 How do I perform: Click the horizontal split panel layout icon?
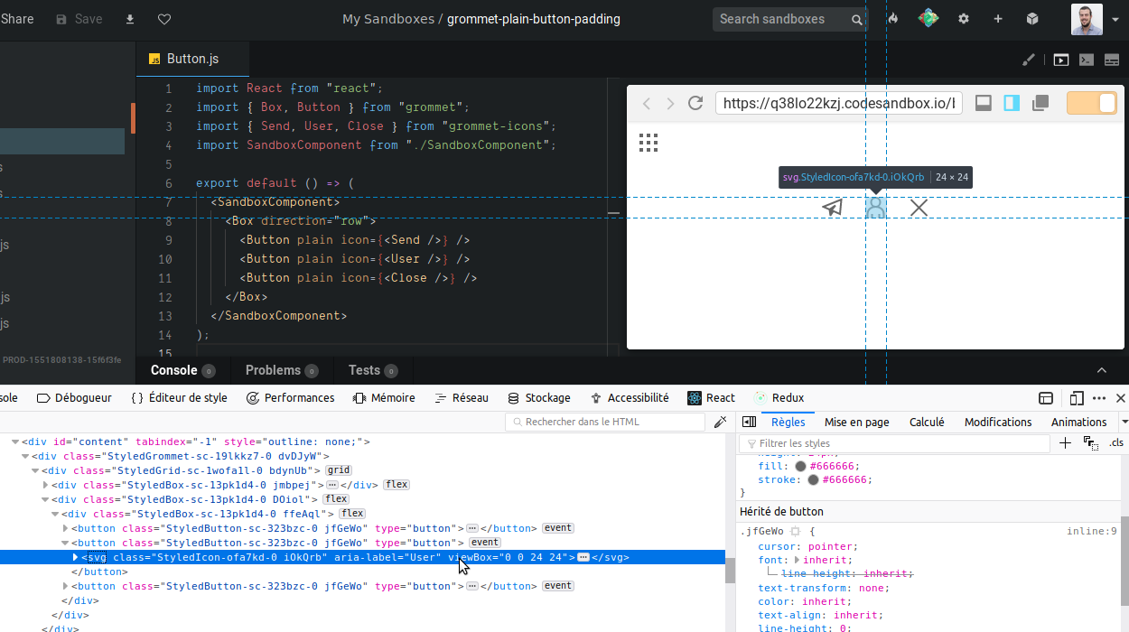pyautogui.click(x=1113, y=60)
